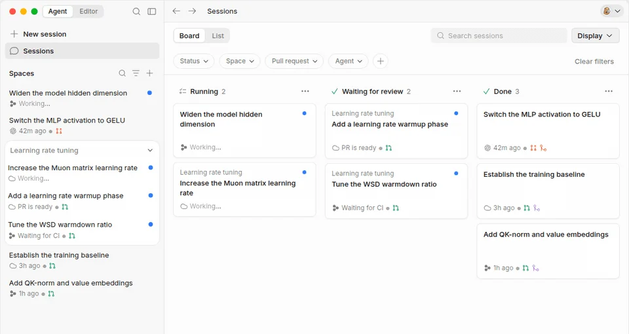Open the Waiting for review column options
Screen dimensions: 629x334
[457, 91]
